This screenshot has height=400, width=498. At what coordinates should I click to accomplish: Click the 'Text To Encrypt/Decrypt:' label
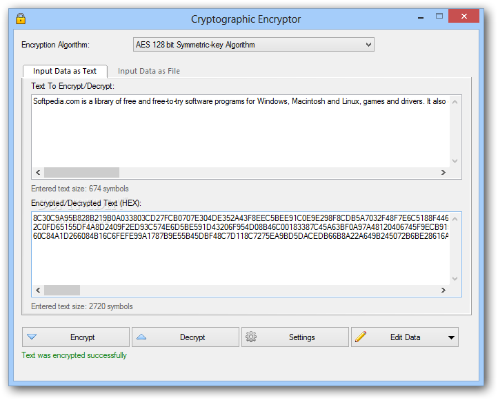pyautogui.click(x=72, y=86)
